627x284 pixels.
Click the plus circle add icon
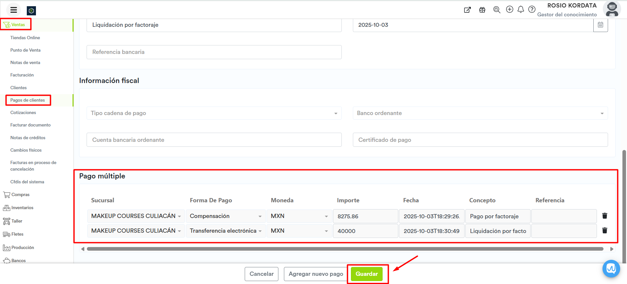[x=509, y=9]
